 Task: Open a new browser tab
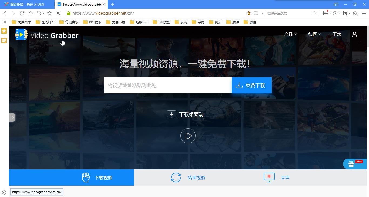[113, 4]
